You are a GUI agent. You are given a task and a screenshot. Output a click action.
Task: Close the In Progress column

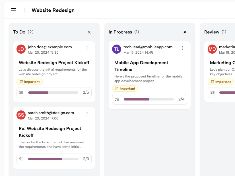[185, 32]
